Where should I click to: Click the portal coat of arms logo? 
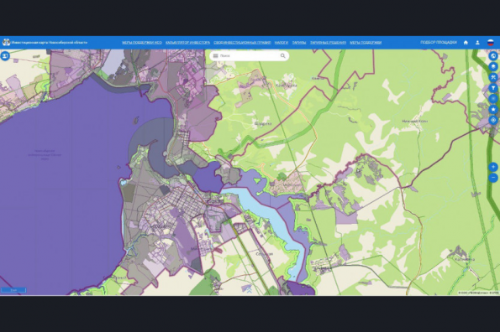[x=6, y=42]
